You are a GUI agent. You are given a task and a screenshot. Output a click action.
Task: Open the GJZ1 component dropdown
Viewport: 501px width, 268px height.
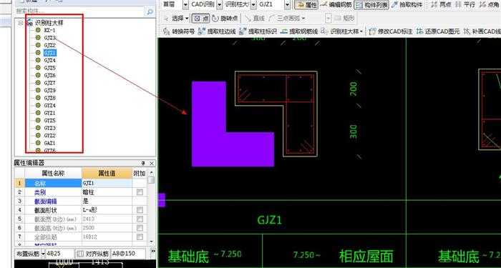tap(287, 5)
